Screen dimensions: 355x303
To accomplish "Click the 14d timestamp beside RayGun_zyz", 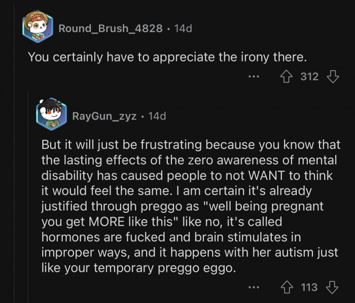I will [157, 116].
